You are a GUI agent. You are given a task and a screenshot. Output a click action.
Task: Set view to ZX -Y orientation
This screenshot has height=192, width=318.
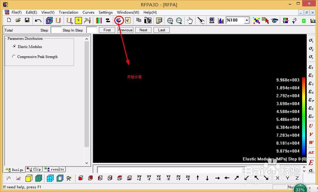188,178
